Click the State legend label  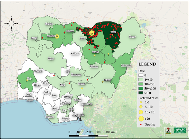click(142, 71)
